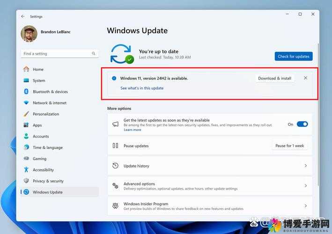Viewport: 332px width, 234px height.
Task: Click the Update history label
Action: point(136,166)
